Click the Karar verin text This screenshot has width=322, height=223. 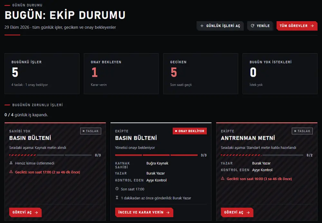coord(99,85)
